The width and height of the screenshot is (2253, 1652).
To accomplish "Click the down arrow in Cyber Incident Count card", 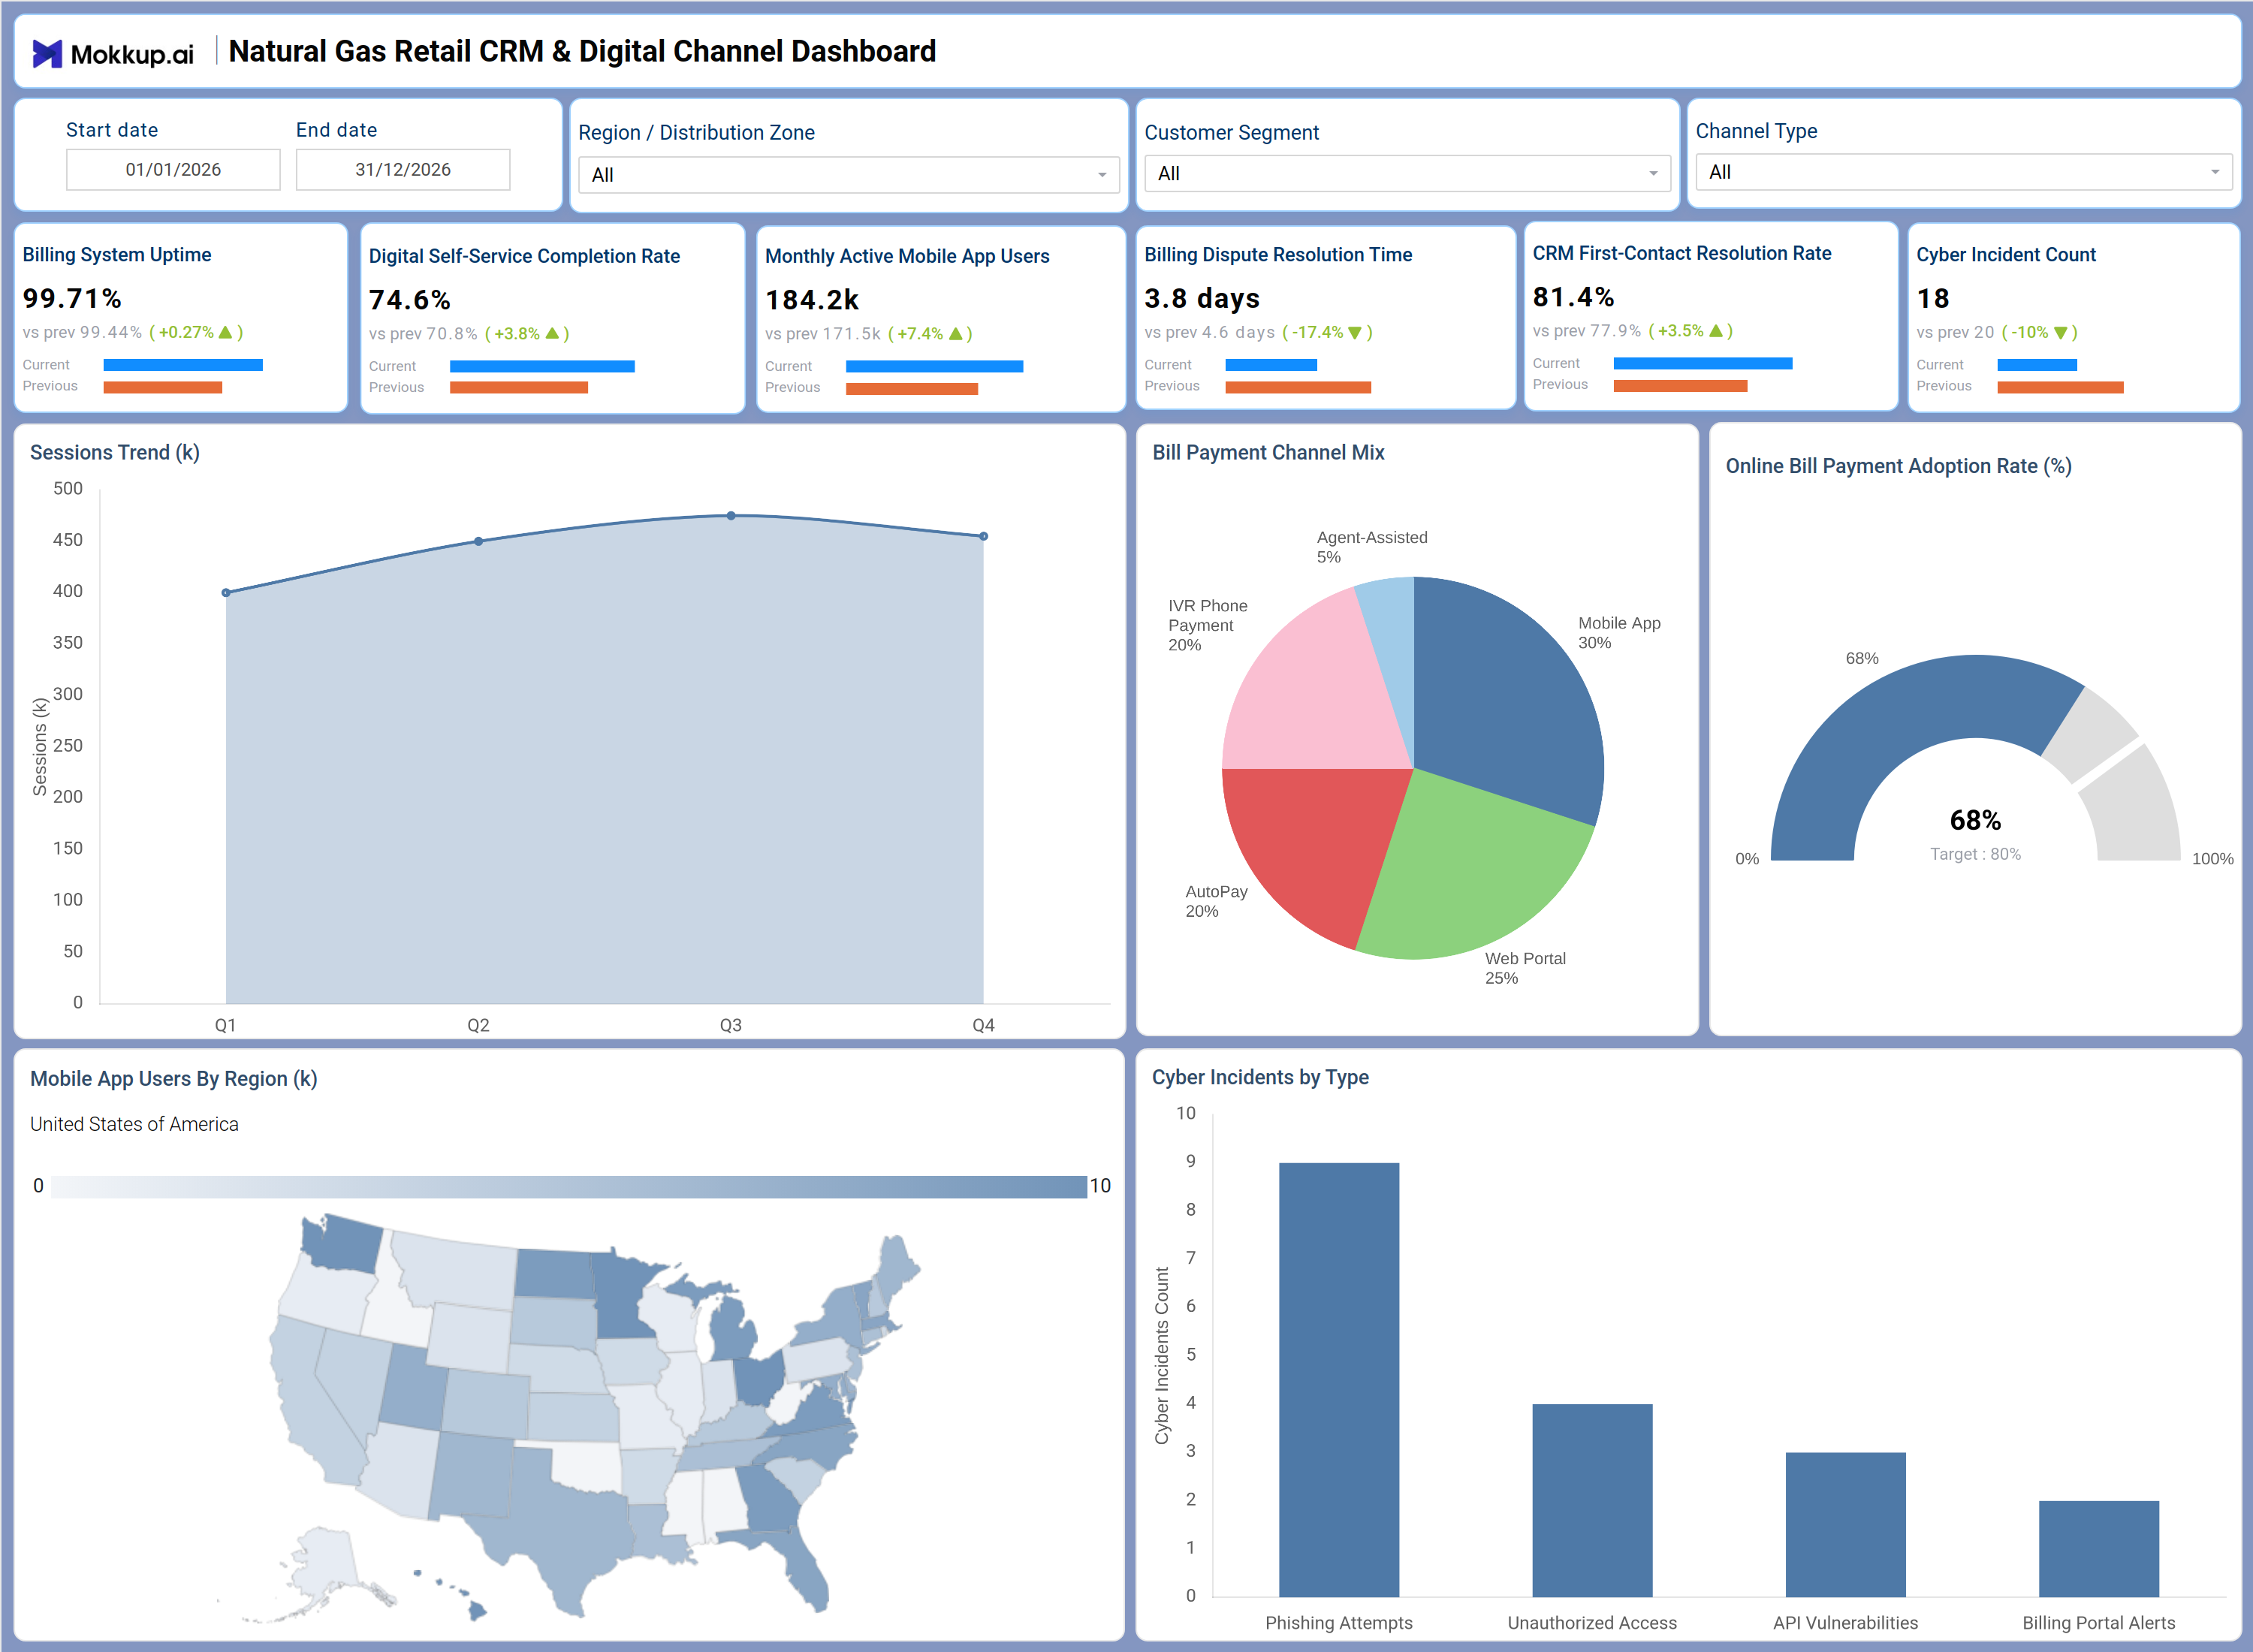I will tap(2060, 332).
